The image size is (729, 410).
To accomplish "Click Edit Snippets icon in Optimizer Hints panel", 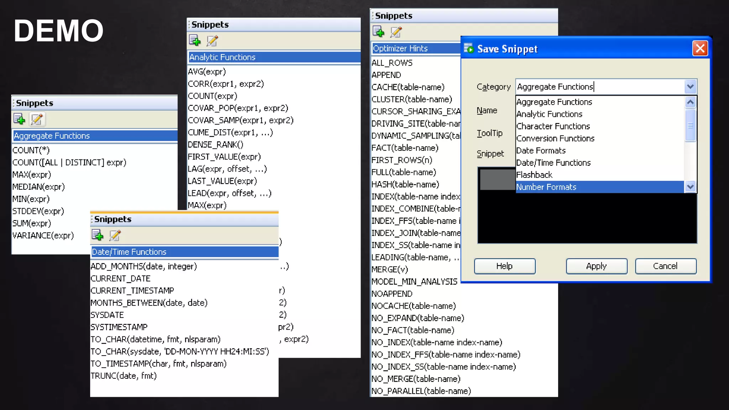I will [x=396, y=32].
